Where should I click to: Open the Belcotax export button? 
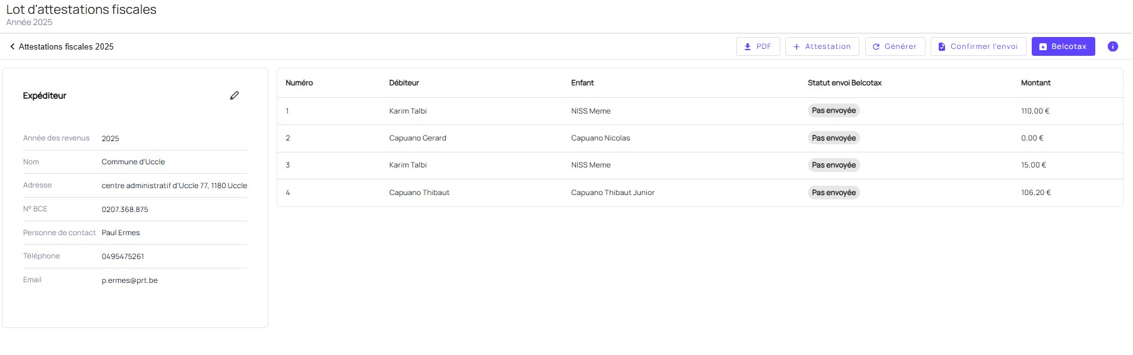click(x=1063, y=46)
